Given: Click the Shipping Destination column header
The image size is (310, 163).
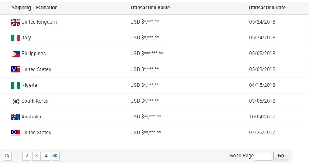Looking at the screenshot, I should pos(35,8).
